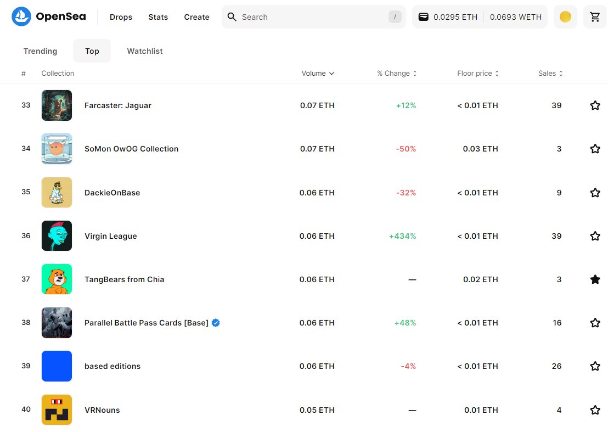Open the Create page

196,17
